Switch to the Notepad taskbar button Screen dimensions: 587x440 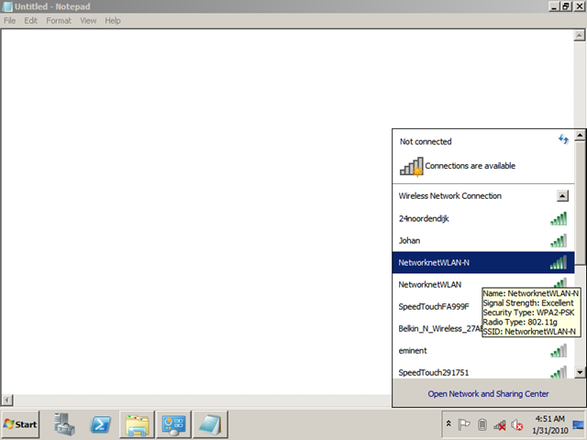210,424
